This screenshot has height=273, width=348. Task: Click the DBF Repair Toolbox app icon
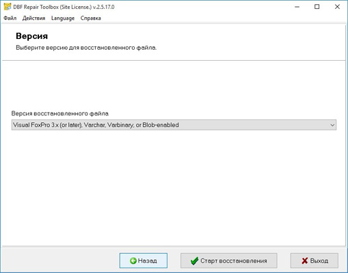[x=8, y=7]
